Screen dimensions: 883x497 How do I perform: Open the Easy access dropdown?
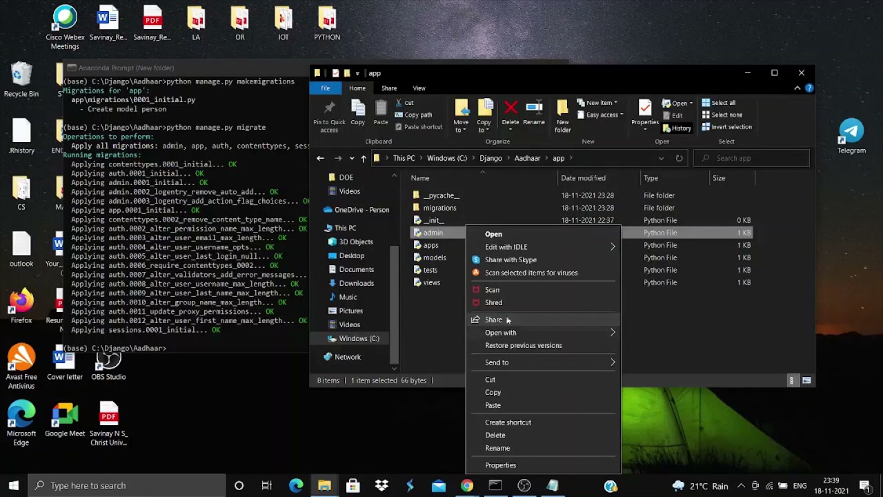[600, 115]
